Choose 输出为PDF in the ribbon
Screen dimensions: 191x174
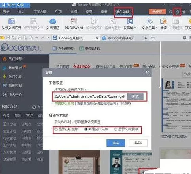tap(94, 24)
